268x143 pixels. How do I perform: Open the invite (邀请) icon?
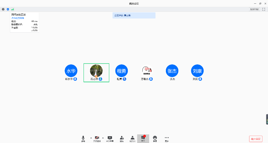tap(122, 138)
